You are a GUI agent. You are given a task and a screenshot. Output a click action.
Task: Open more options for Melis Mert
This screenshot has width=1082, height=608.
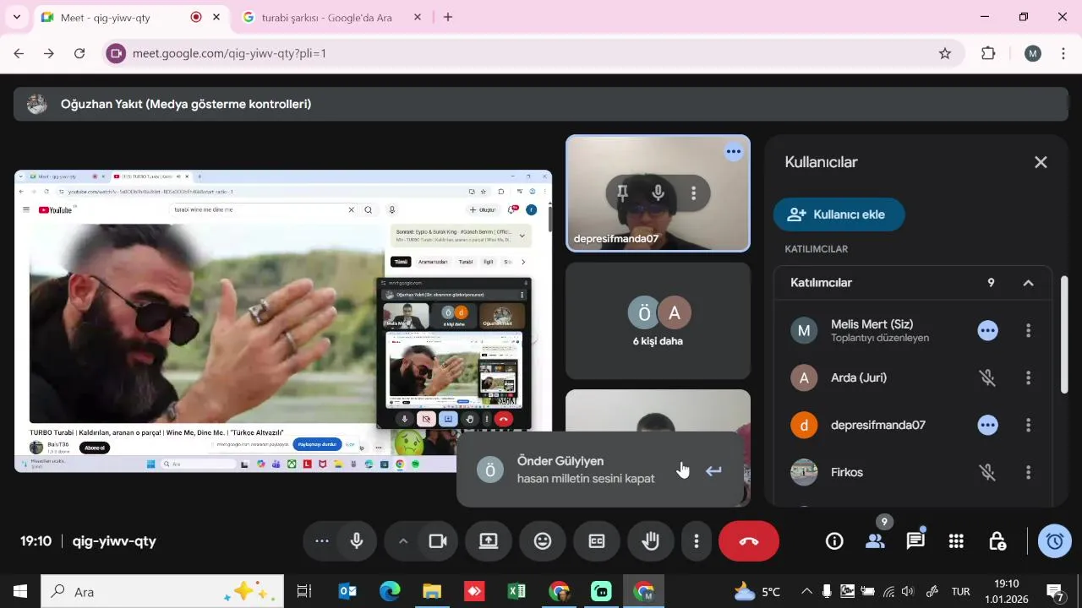click(1028, 331)
